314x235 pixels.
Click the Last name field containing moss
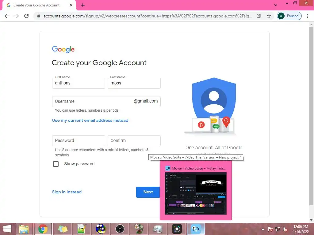(134, 83)
